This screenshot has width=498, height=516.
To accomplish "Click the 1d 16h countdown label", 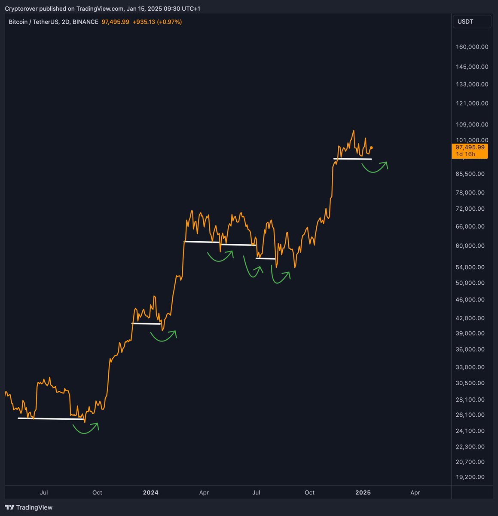I will (465, 154).
